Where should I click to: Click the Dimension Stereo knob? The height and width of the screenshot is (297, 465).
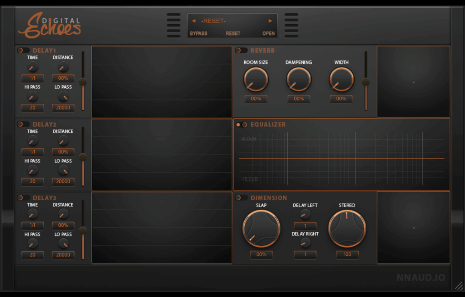click(347, 229)
